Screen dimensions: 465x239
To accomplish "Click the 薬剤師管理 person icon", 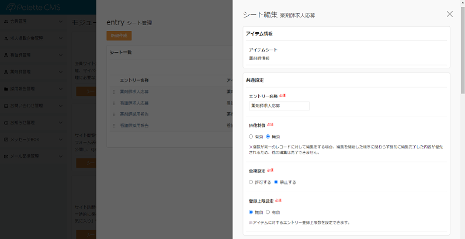I will click(6, 72).
